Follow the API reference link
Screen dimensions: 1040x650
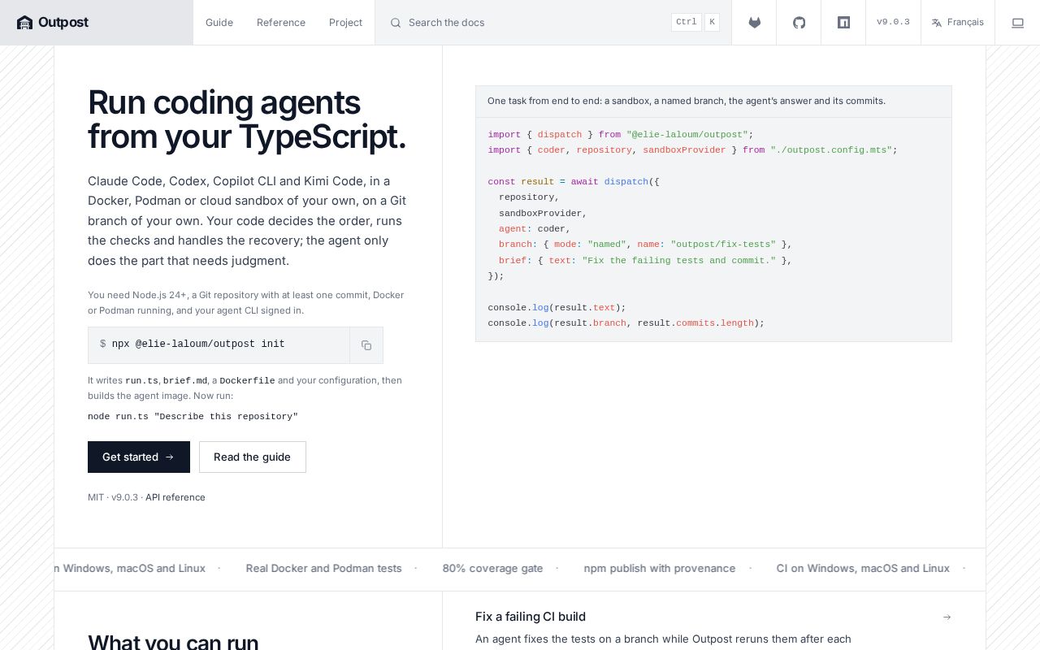175,497
